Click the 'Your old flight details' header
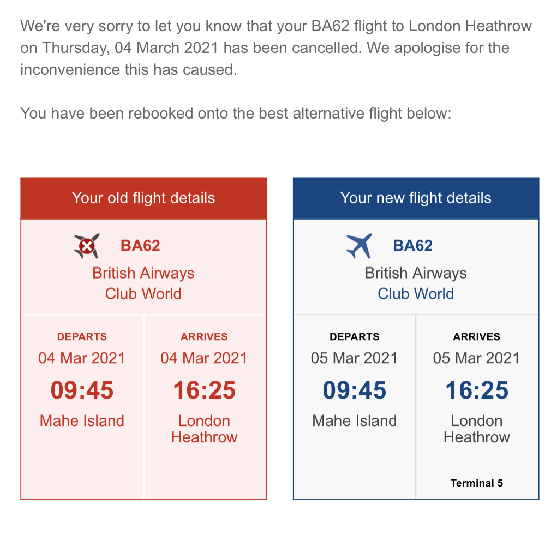Viewport: 557px width, 539px height. tap(143, 198)
